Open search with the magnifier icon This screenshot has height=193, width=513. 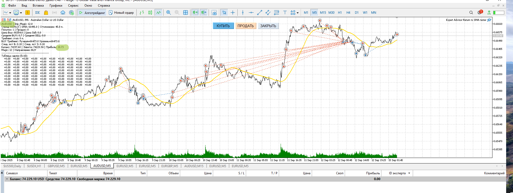(471, 13)
